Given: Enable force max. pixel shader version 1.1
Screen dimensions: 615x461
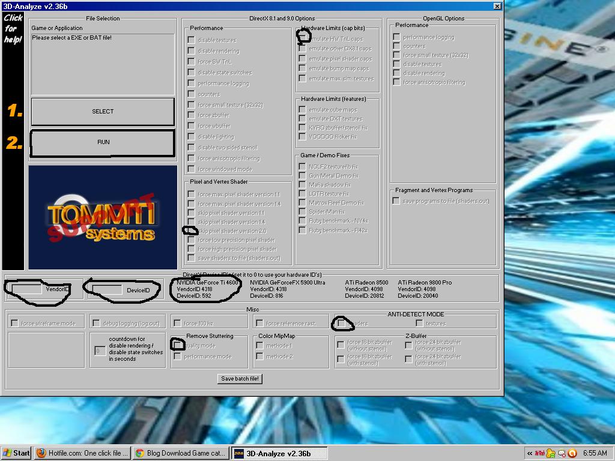Looking at the screenshot, I should tap(192, 194).
